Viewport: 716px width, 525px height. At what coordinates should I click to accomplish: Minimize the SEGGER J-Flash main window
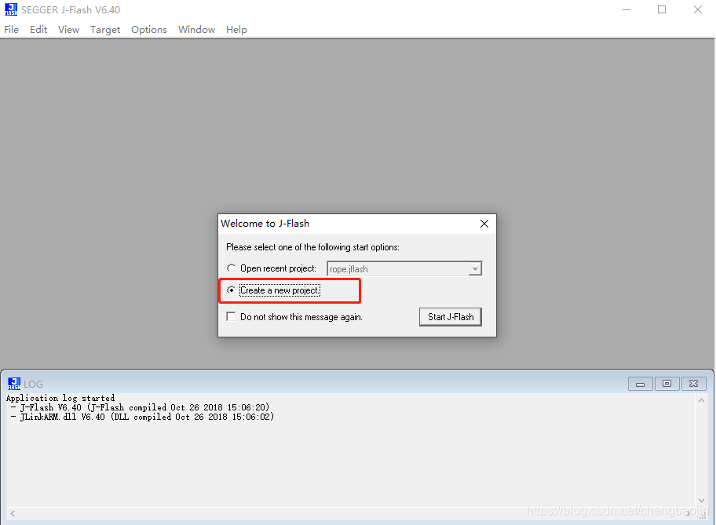pos(626,9)
